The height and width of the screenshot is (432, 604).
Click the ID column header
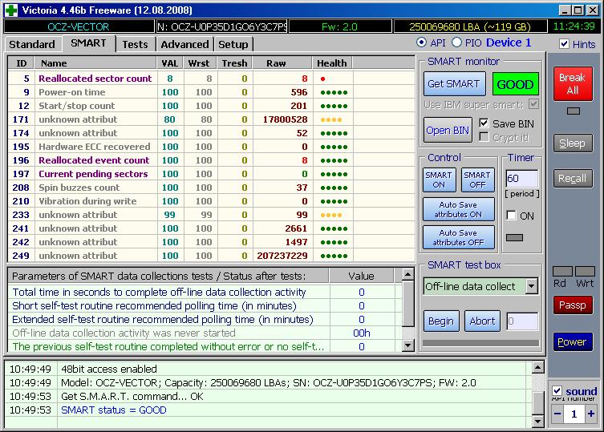[21, 63]
